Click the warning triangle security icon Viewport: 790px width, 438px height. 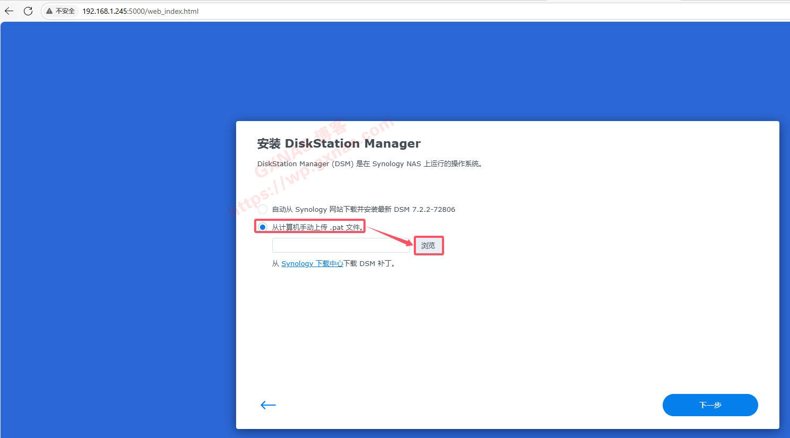49,11
